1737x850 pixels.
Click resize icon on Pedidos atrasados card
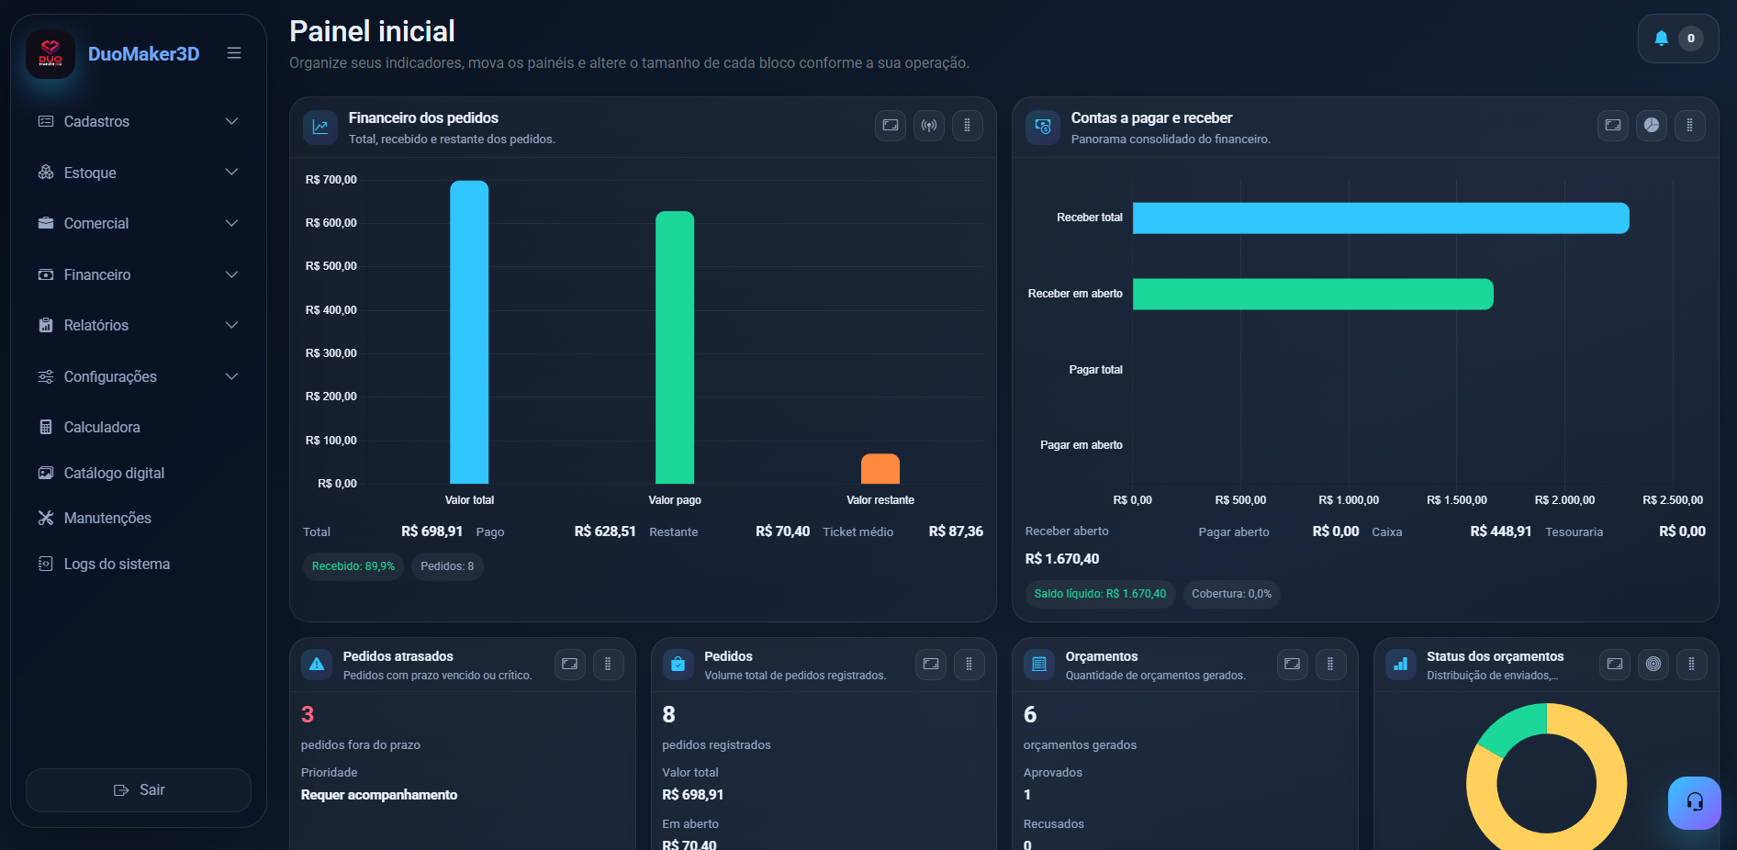570,665
